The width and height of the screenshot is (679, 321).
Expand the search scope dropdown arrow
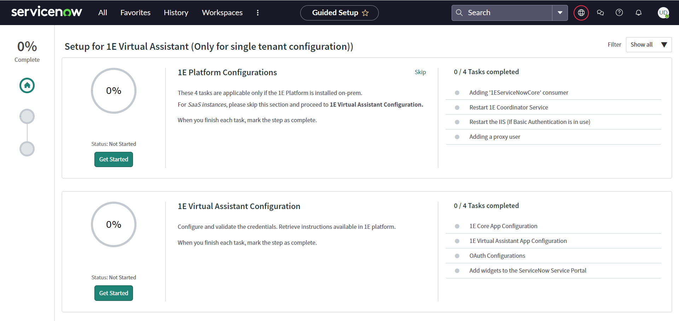560,13
